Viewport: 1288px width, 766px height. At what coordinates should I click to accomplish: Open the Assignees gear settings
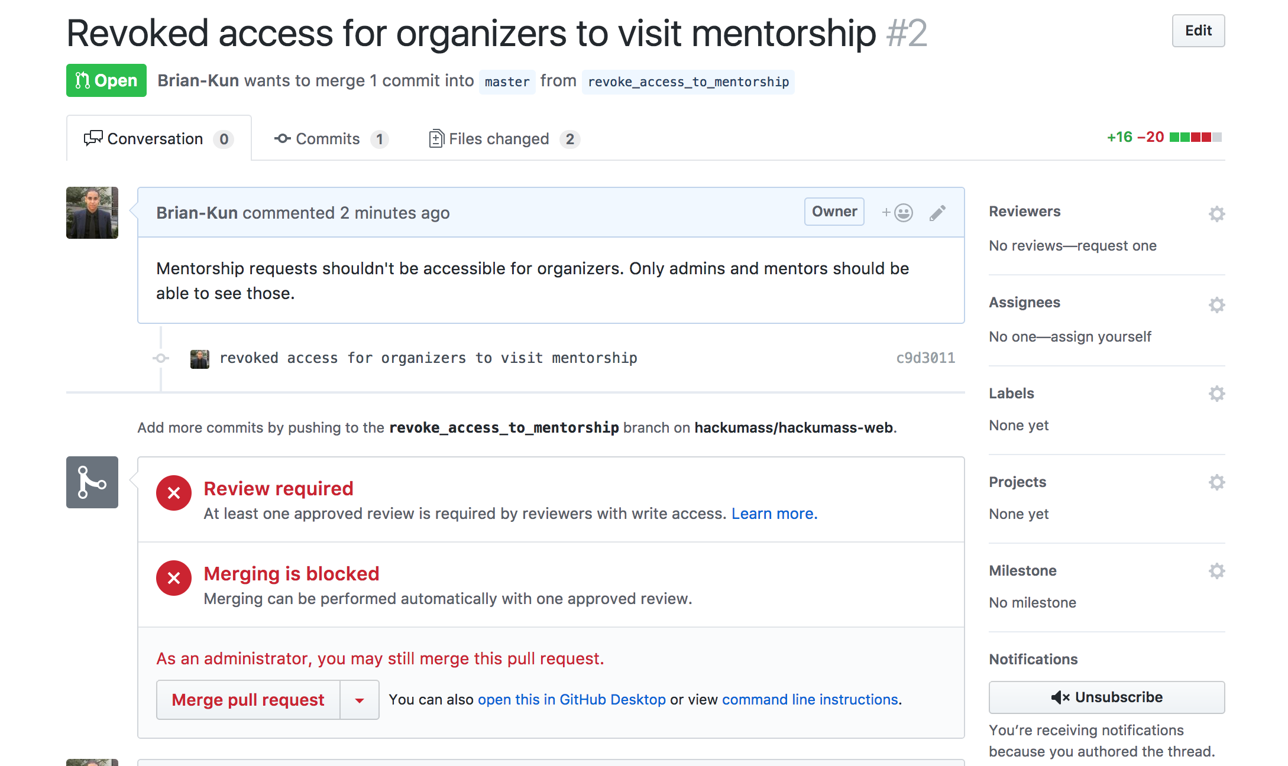click(x=1216, y=304)
